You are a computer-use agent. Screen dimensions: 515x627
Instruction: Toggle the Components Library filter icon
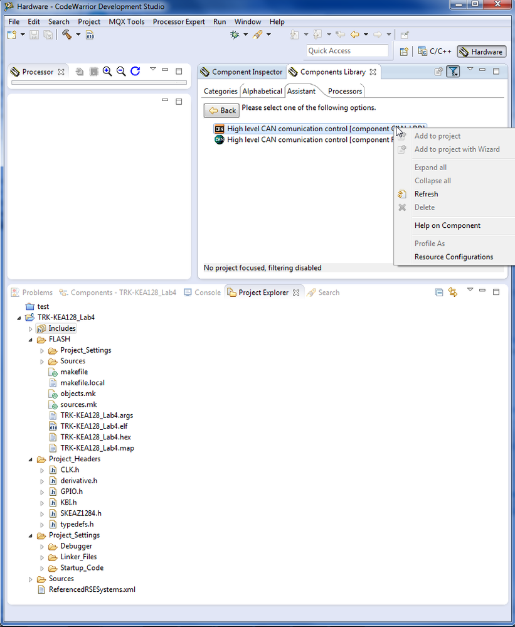click(453, 72)
